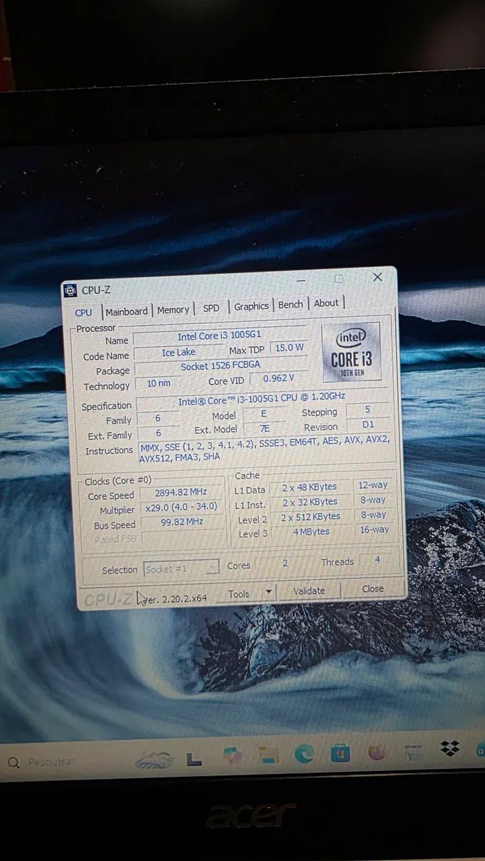
Task: Click the taskbar search magnifier icon
Action: (13, 763)
